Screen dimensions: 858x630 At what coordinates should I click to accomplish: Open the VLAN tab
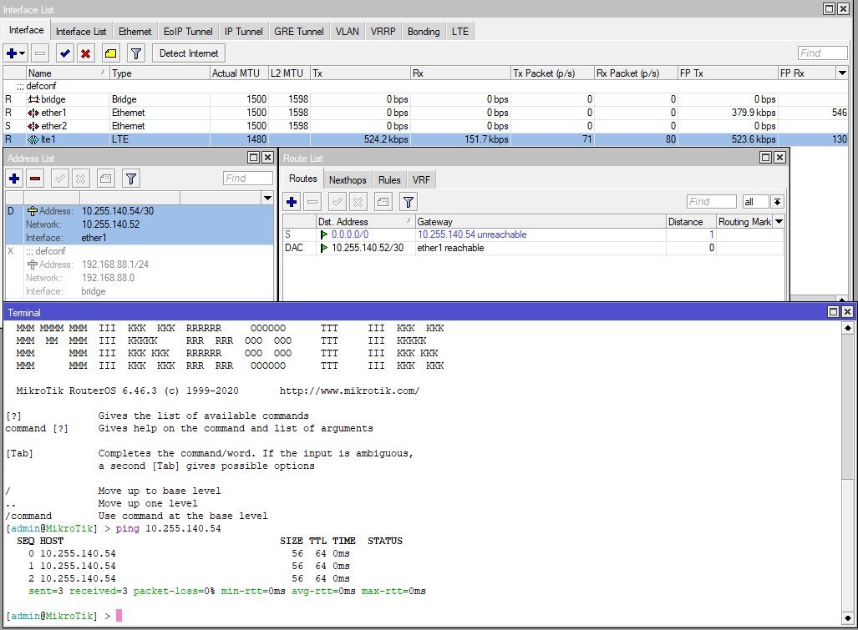[x=348, y=32]
